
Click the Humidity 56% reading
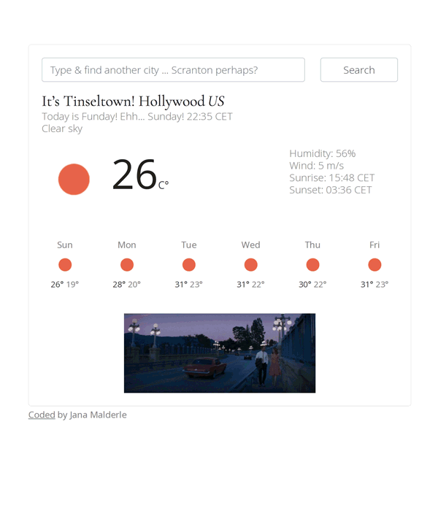click(322, 153)
